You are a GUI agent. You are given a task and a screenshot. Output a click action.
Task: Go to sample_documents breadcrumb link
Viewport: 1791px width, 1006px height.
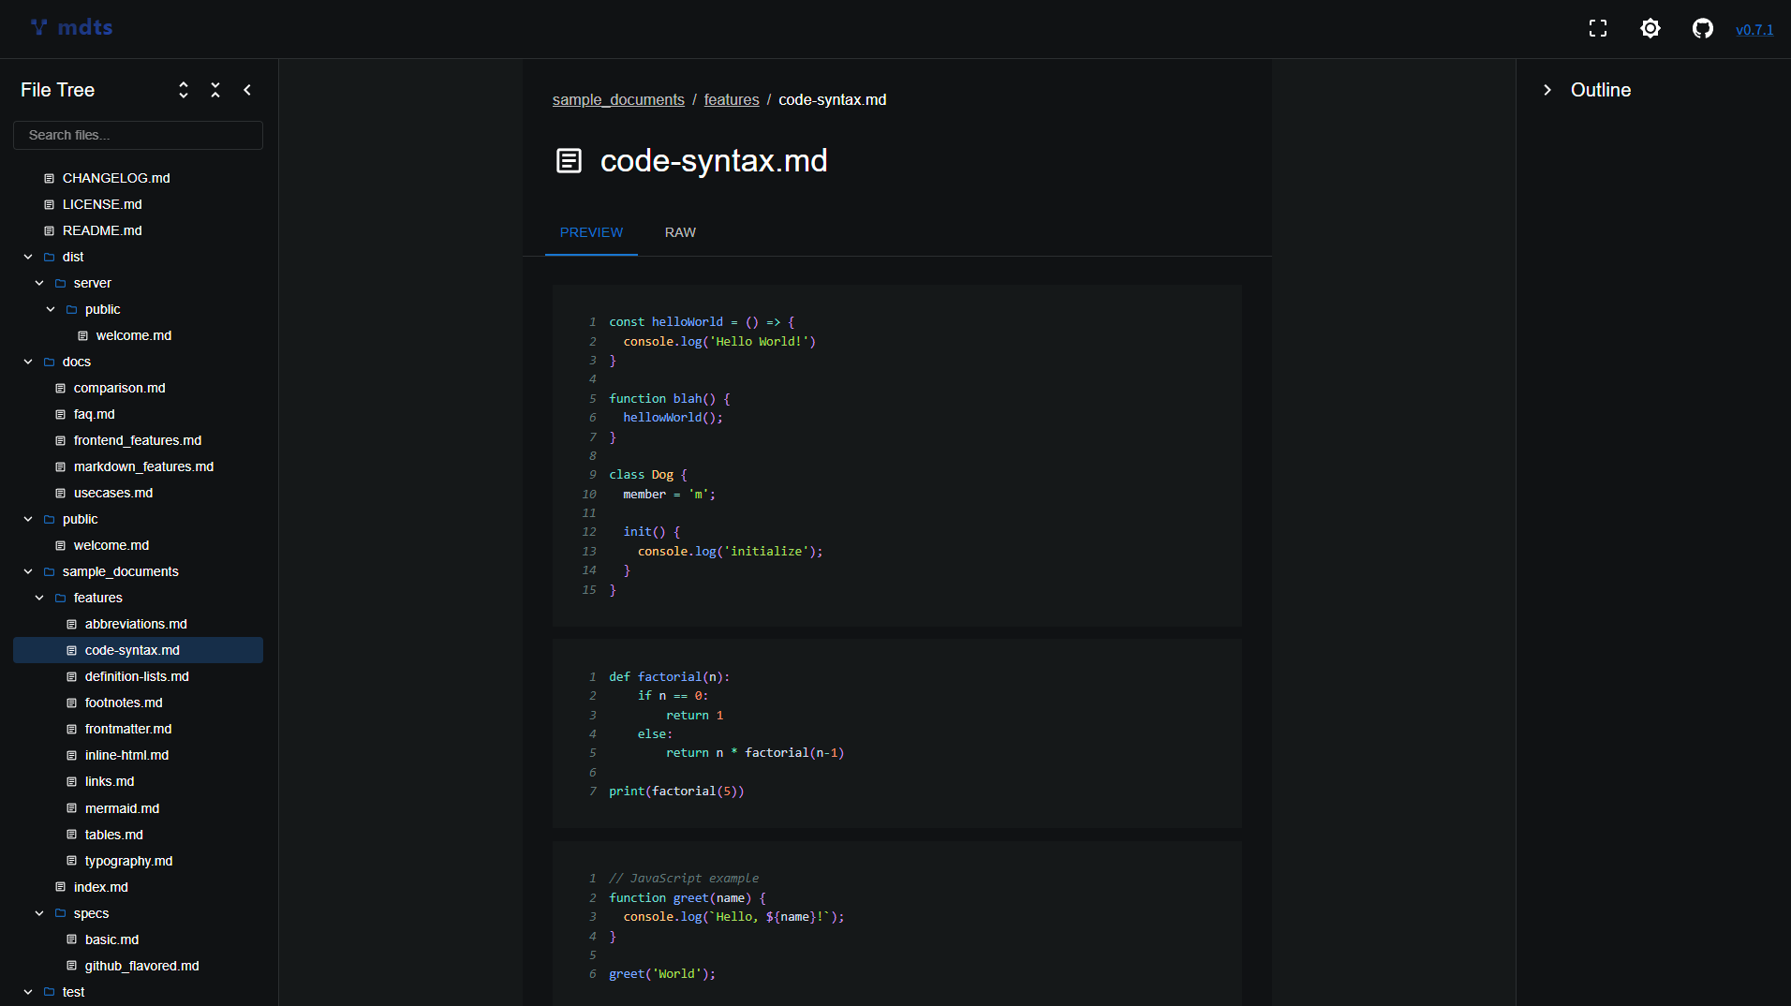point(618,99)
